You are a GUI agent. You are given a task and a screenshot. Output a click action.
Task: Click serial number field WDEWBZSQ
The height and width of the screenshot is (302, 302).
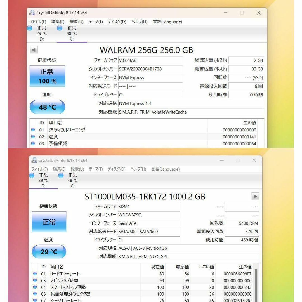pyautogui.click(x=149, y=215)
